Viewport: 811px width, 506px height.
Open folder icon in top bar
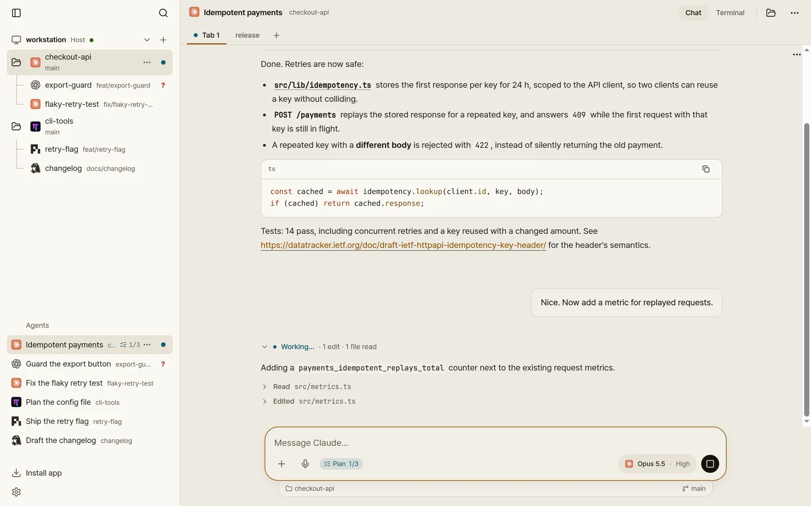point(770,13)
